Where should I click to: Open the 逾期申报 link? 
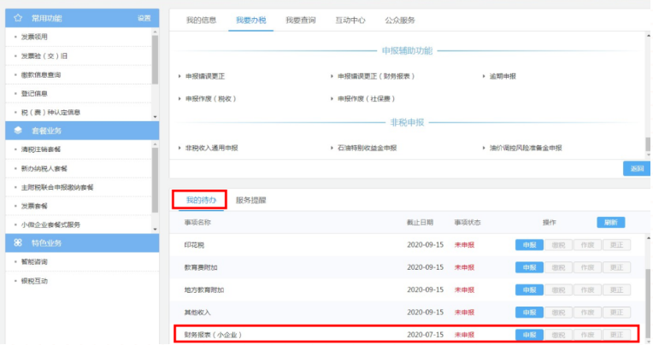[503, 76]
